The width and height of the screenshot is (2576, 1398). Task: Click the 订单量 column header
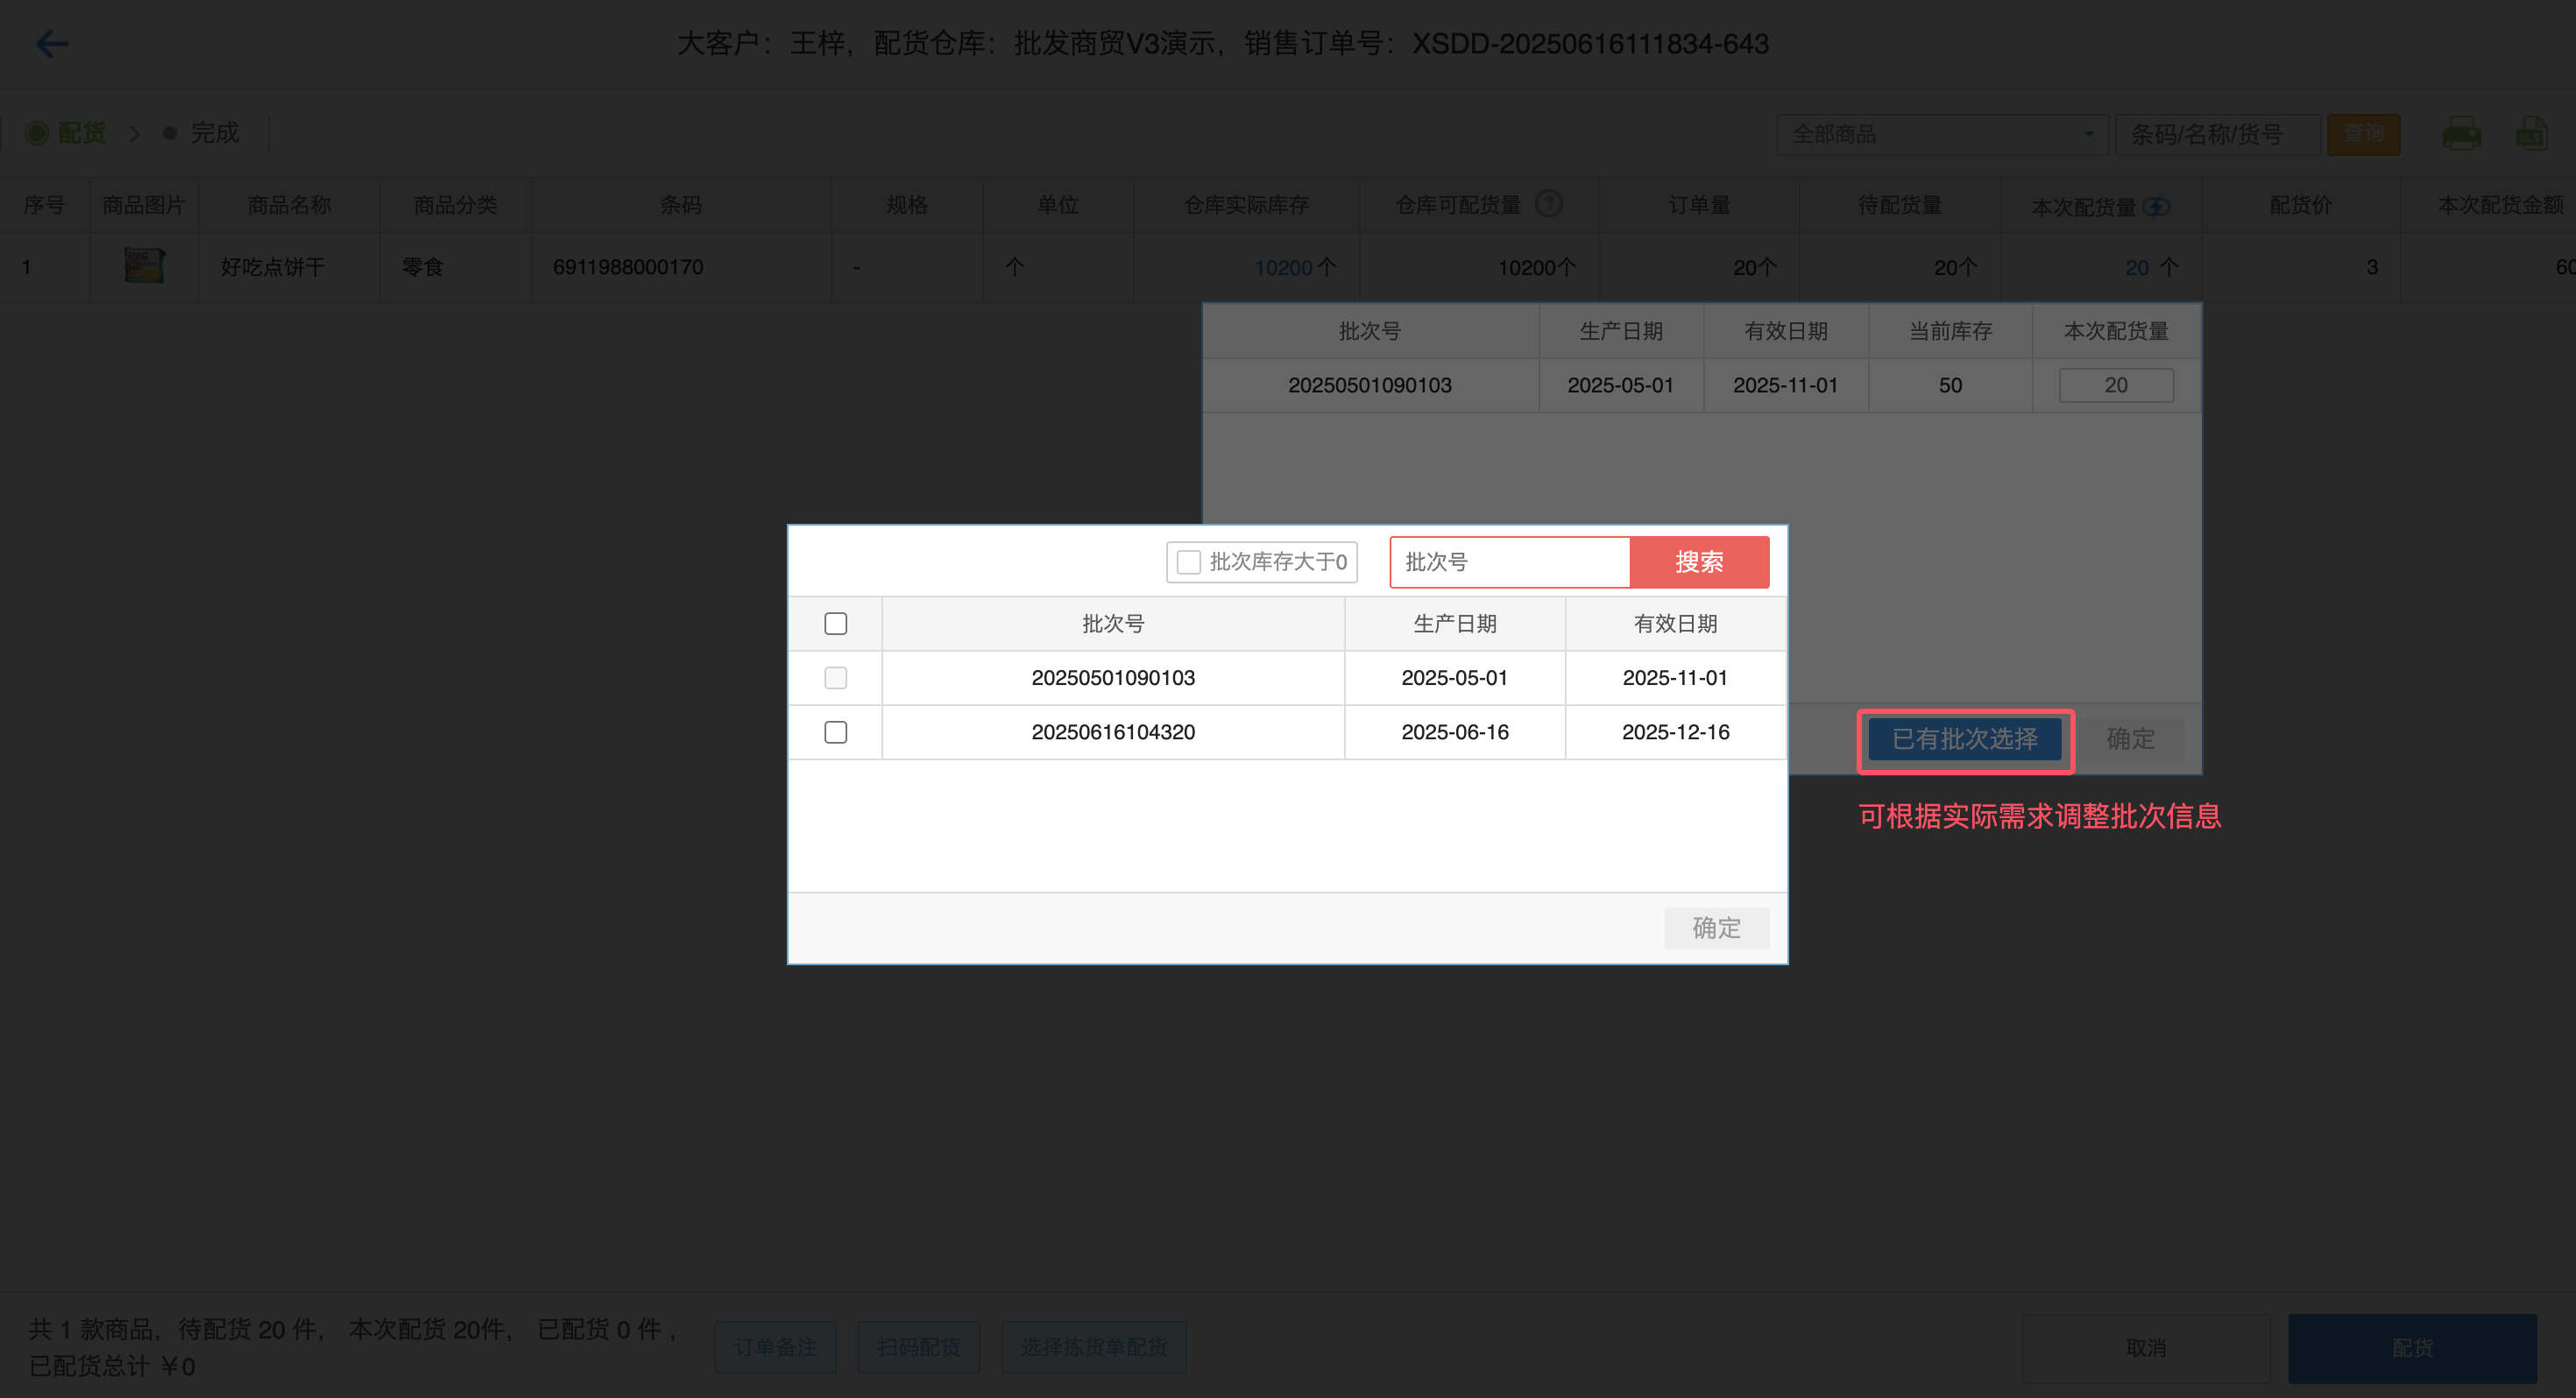pyautogui.click(x=1699, y=205)
